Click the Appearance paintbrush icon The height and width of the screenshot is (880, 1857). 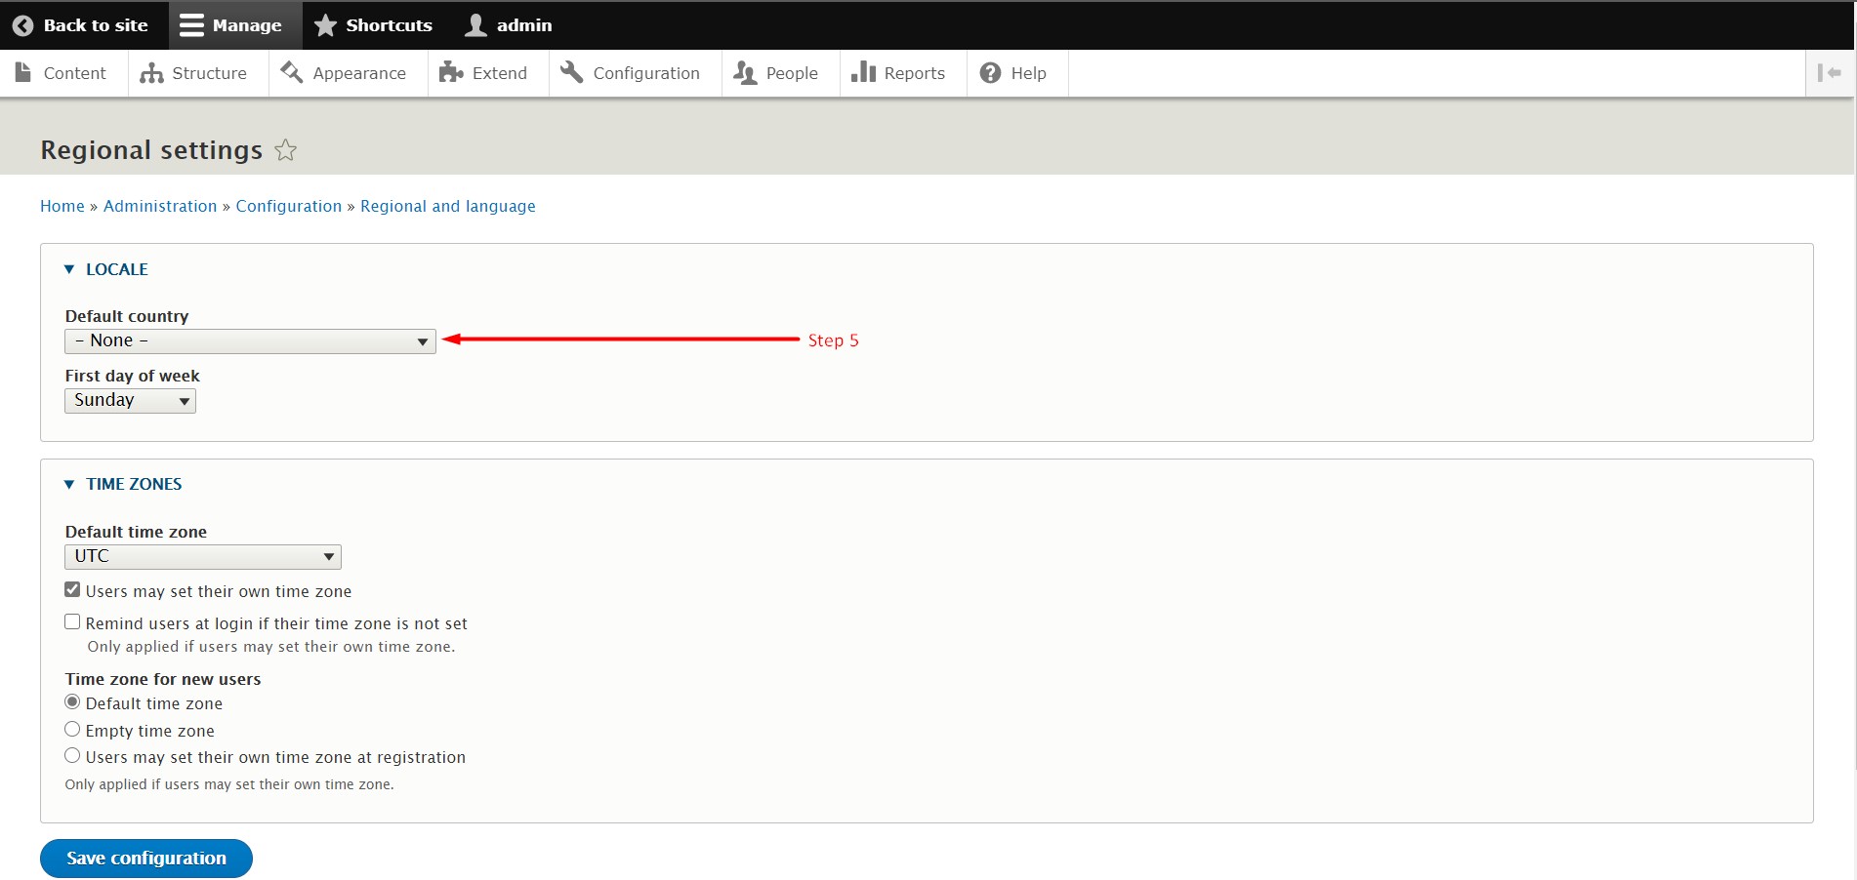click(291, 72)
